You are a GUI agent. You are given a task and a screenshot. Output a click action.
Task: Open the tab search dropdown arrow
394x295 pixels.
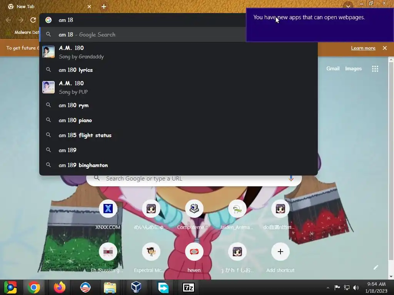click(x=348, y=6)
